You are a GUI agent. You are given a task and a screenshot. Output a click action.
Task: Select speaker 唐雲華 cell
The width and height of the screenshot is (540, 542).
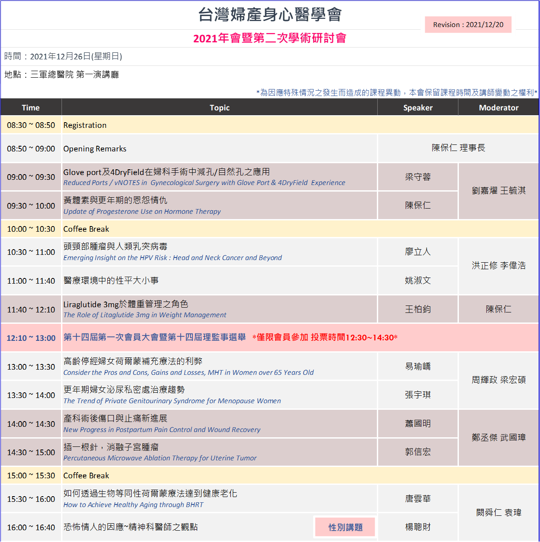(417, 498)
